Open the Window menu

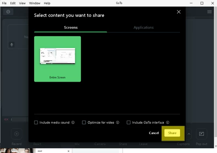pos(35,3)
